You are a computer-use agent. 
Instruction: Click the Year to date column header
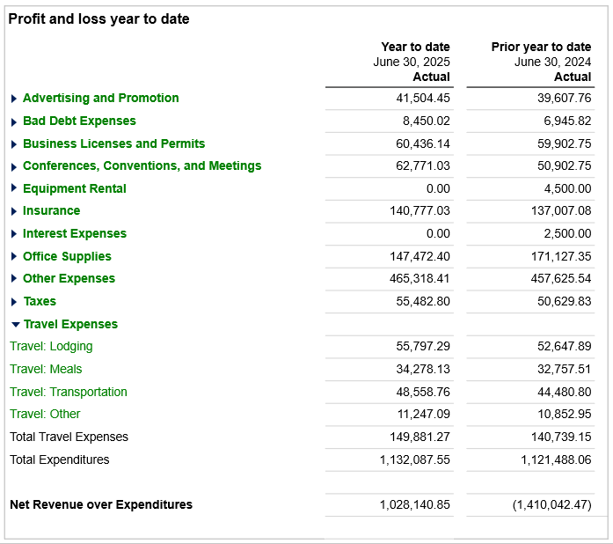pos(415,47)
